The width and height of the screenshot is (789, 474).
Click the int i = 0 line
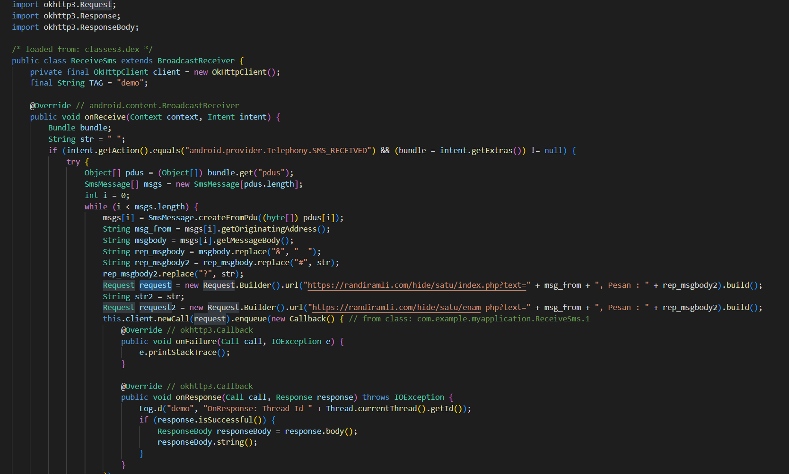(x=107, y=195)
